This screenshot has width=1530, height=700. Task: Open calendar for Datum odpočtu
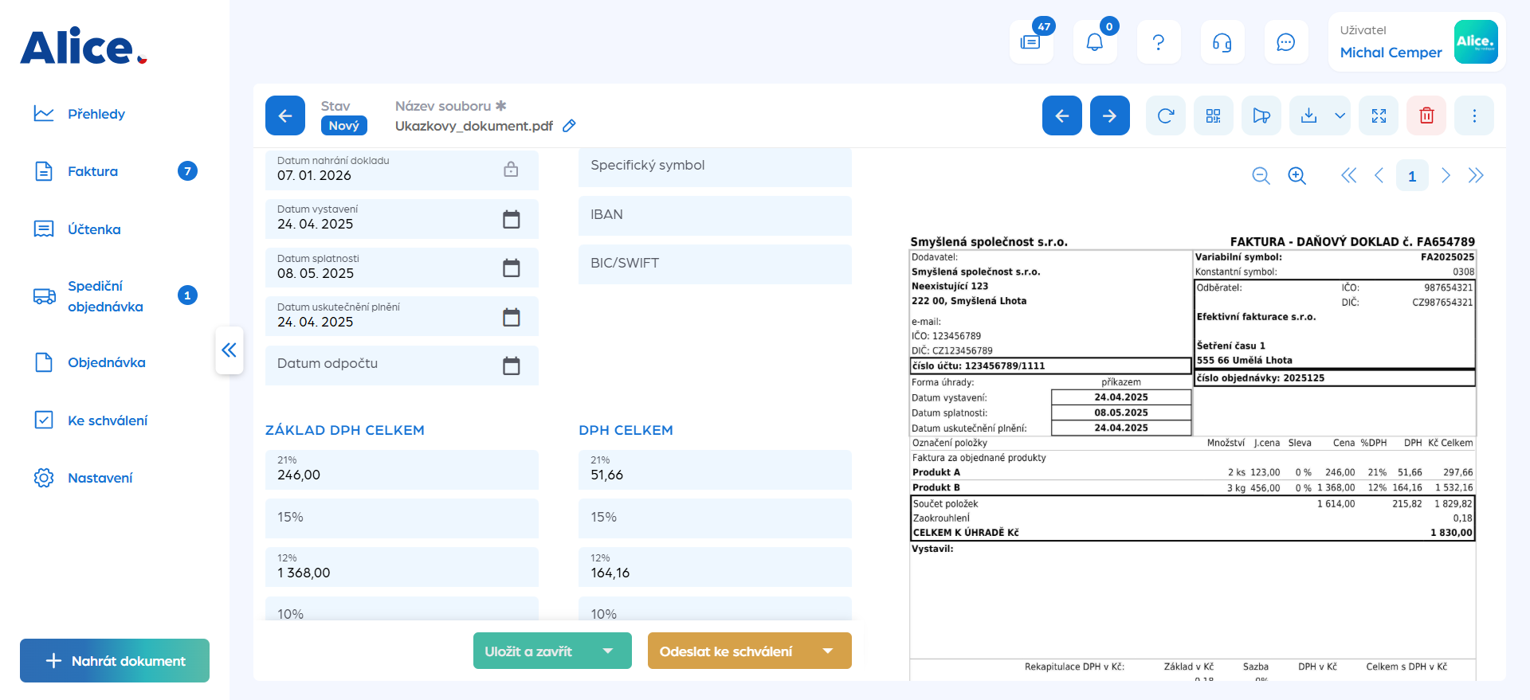click(512, 366)
